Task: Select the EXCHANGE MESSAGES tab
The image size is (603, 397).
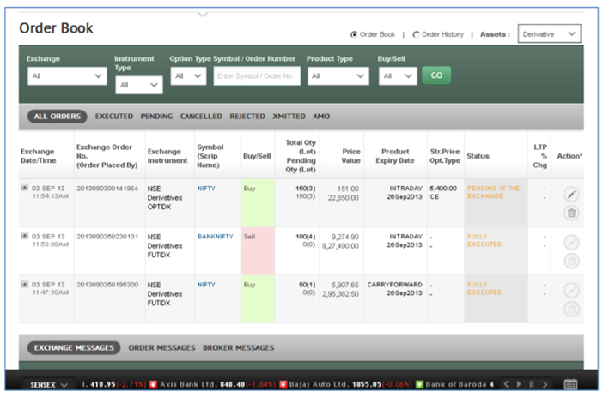Action: coord(74,348)
